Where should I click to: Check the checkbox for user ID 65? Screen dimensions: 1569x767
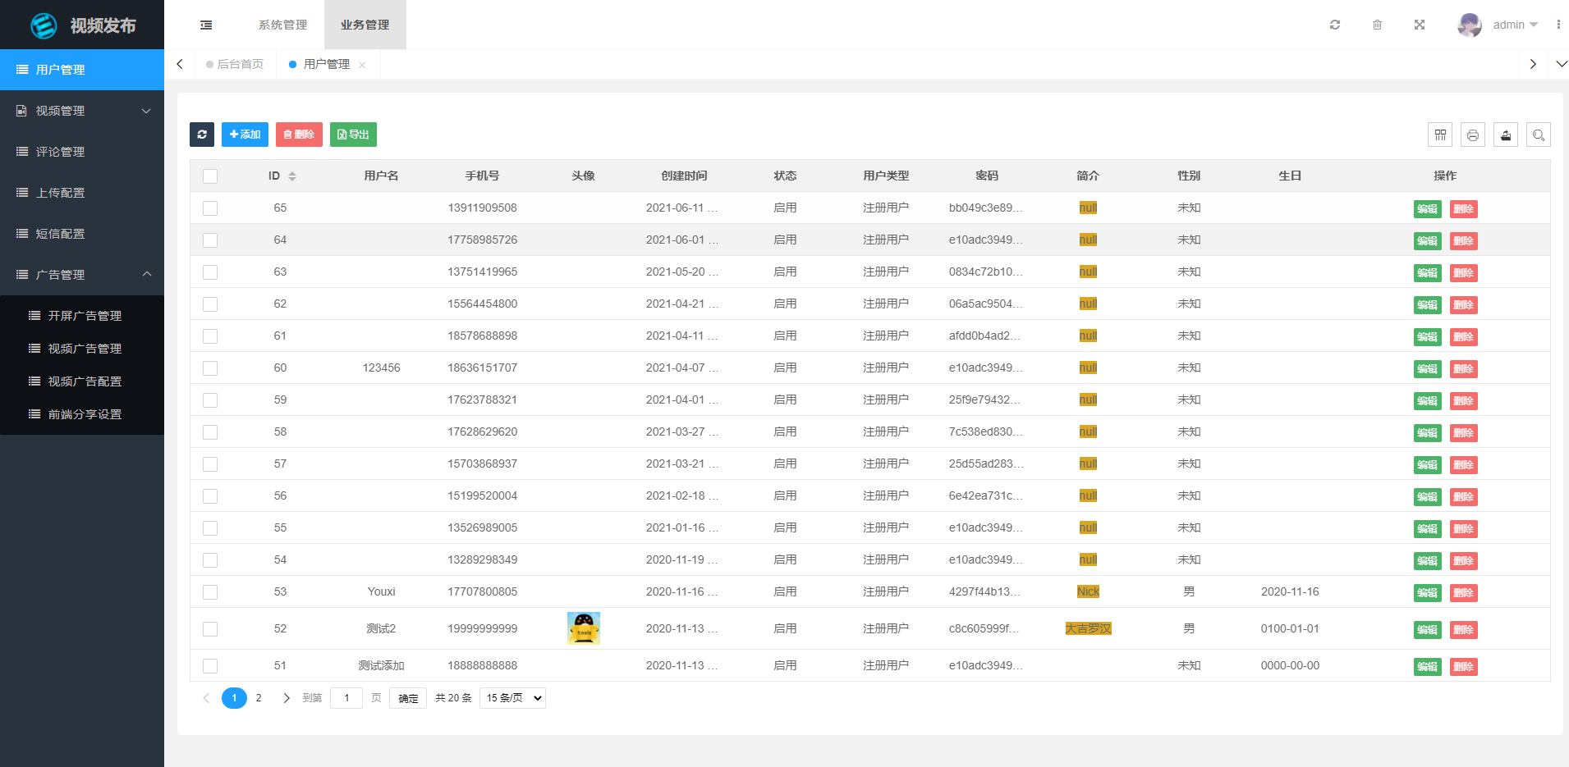point(210,208)
